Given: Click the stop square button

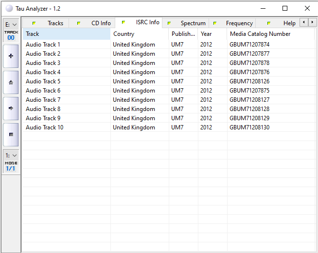Looking at the screenshot, I should pos(11,135).
